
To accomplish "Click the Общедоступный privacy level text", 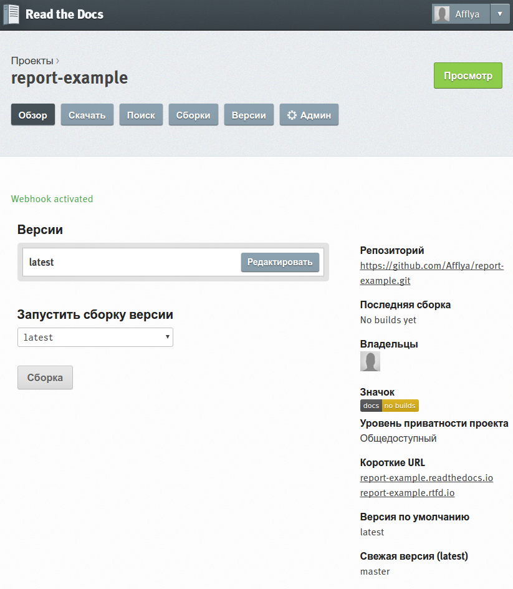I will [398, 439].
